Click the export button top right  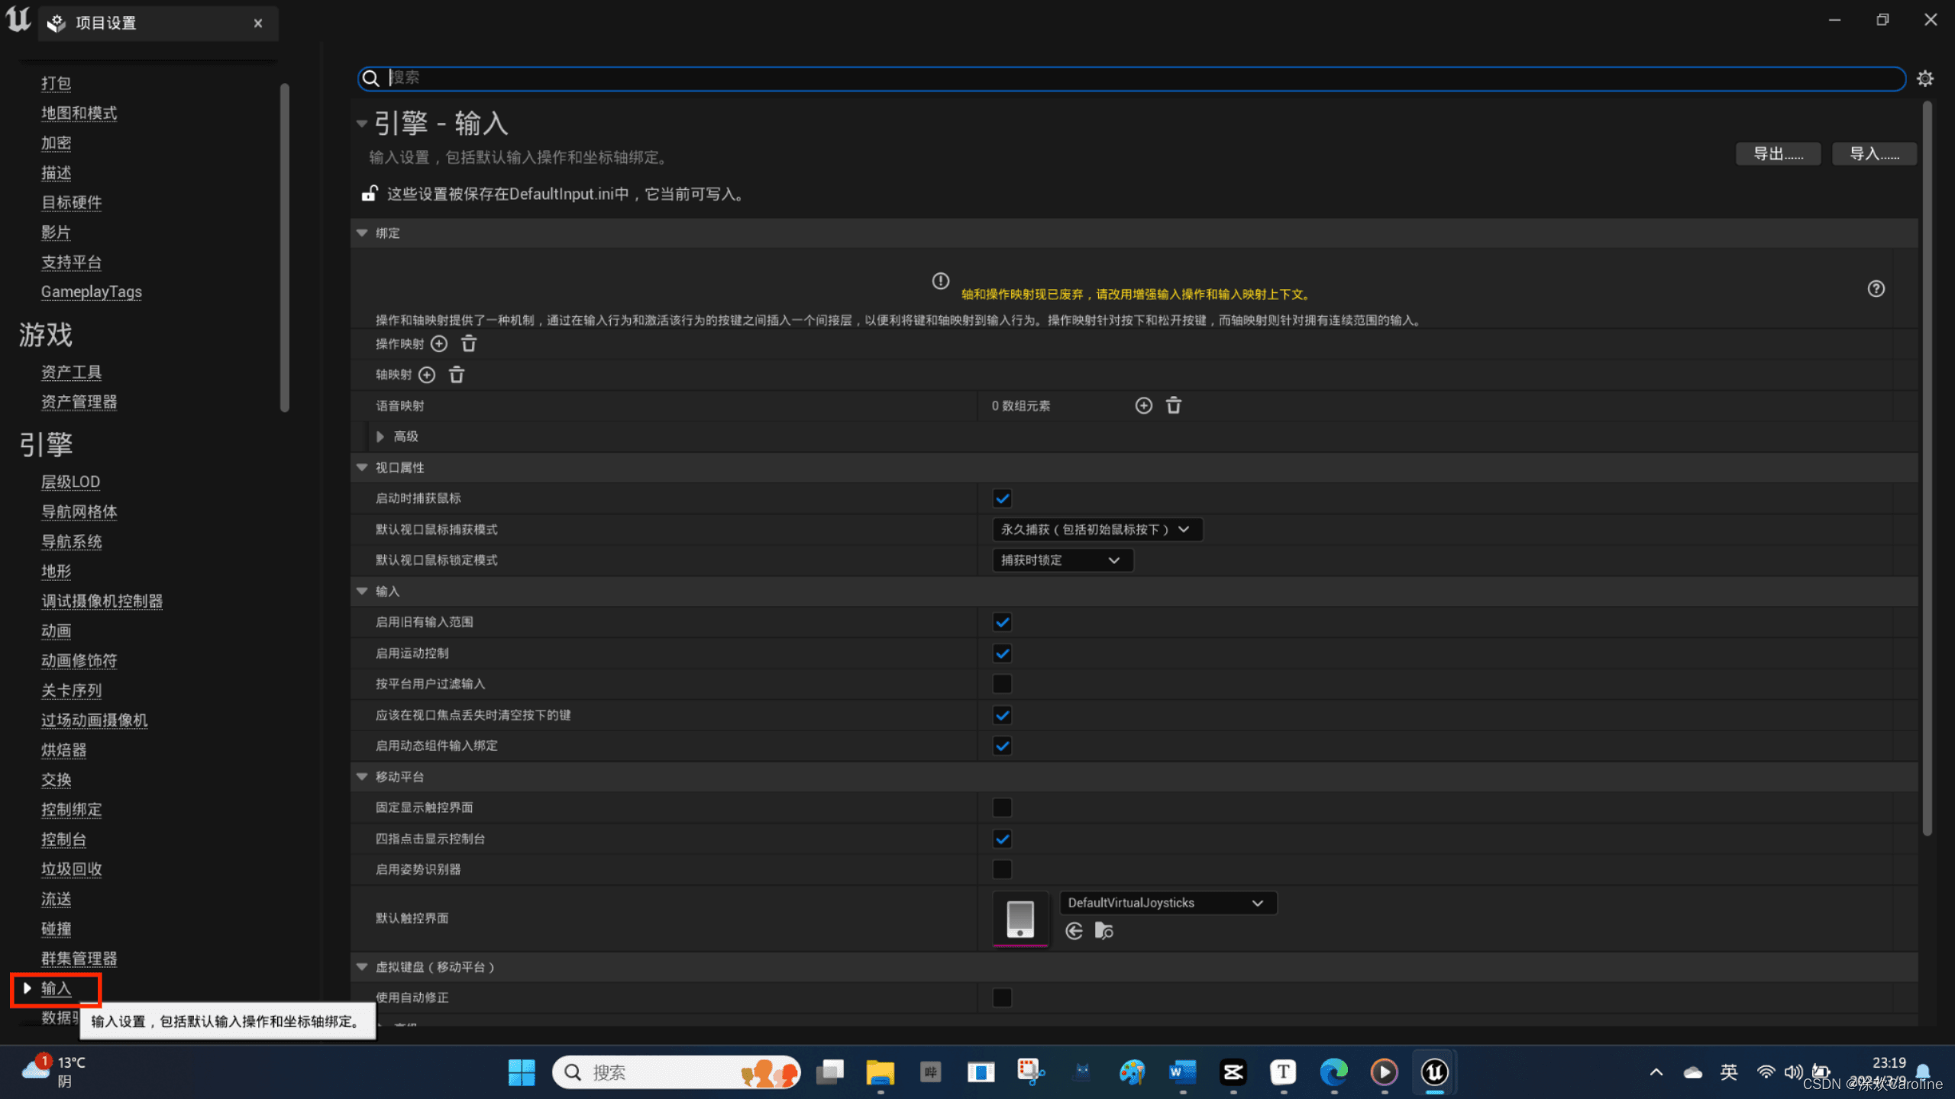[x=1776, y=153]
